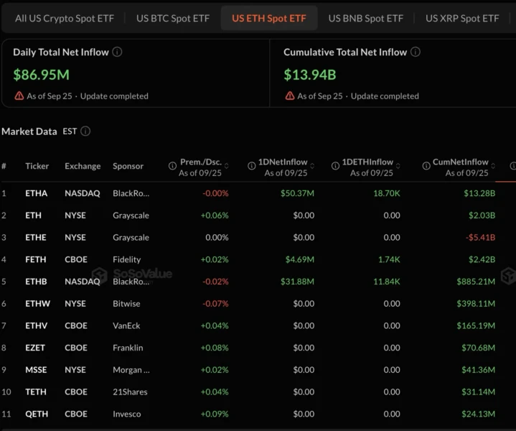The width and height of the screenshot is (516, 431).
Task: Click warning triangle under Cumulative Total Net Inflow
Action: tap(290, 96)
